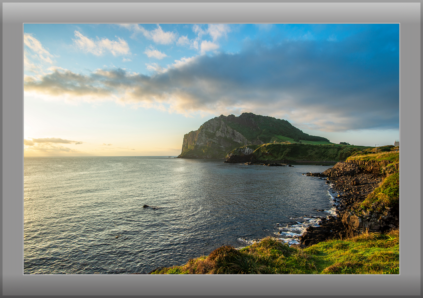Screen dimensions: 423x298
Task: Click the framed coastal cliff landscape photo
Action: 212,149
